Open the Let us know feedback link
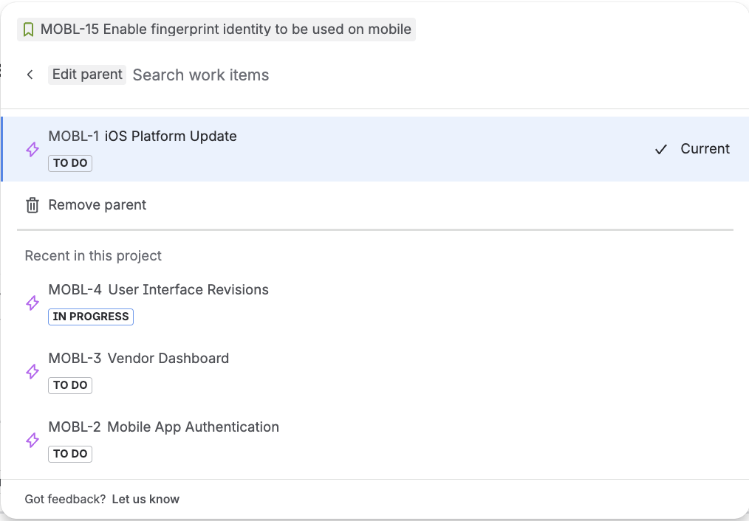 point(146,499)
